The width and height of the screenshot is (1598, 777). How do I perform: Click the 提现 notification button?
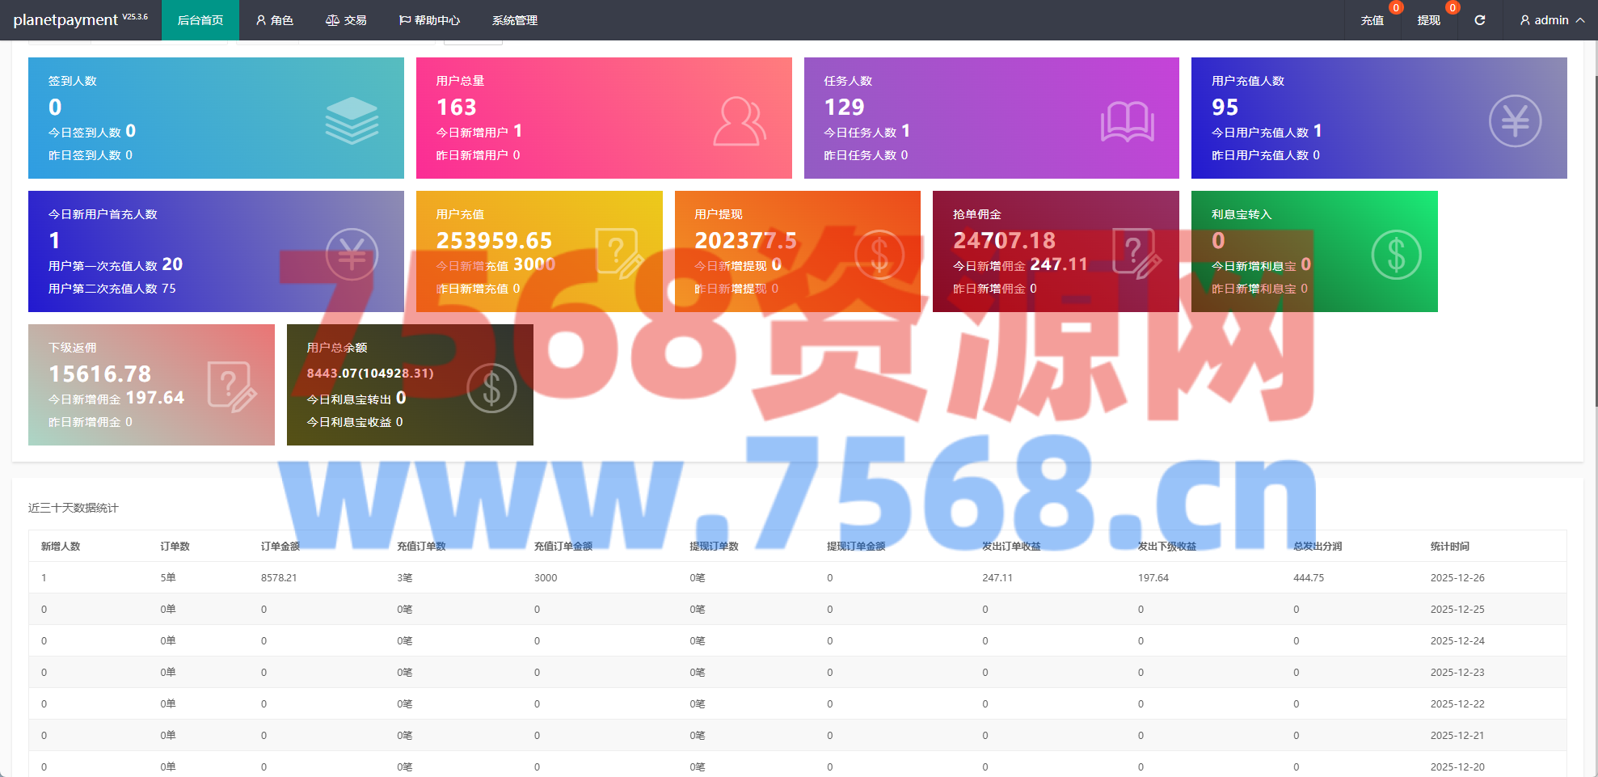[1428, 20]
